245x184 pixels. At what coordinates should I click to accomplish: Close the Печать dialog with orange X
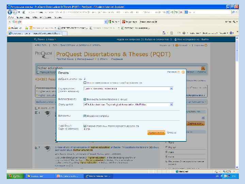click(x=183, y=72)
